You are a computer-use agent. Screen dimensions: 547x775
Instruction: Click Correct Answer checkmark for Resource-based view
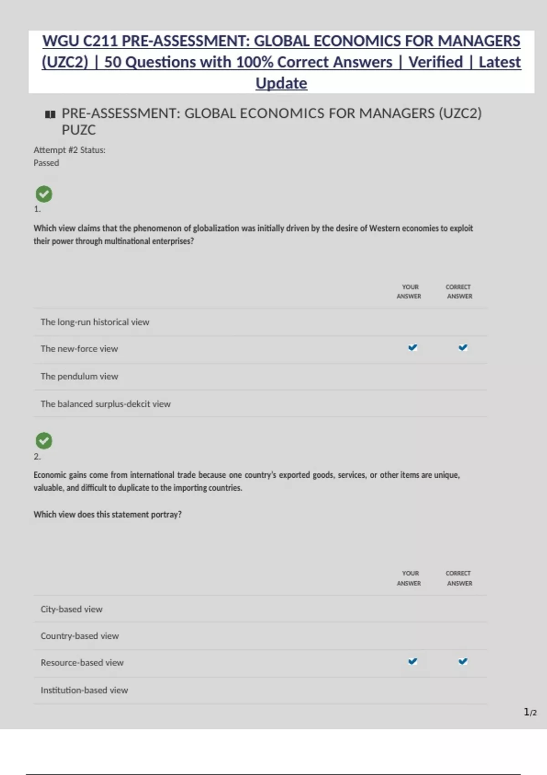point(463,661)
